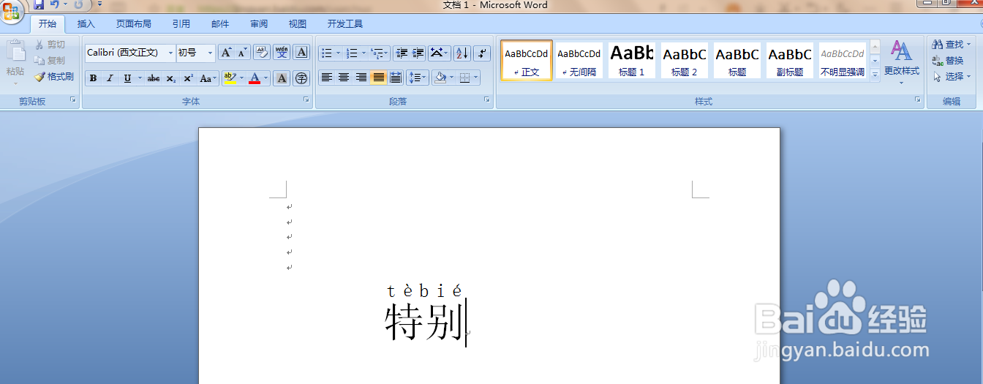Undo the last action
983x384 pixels.
tap(54, 5)
